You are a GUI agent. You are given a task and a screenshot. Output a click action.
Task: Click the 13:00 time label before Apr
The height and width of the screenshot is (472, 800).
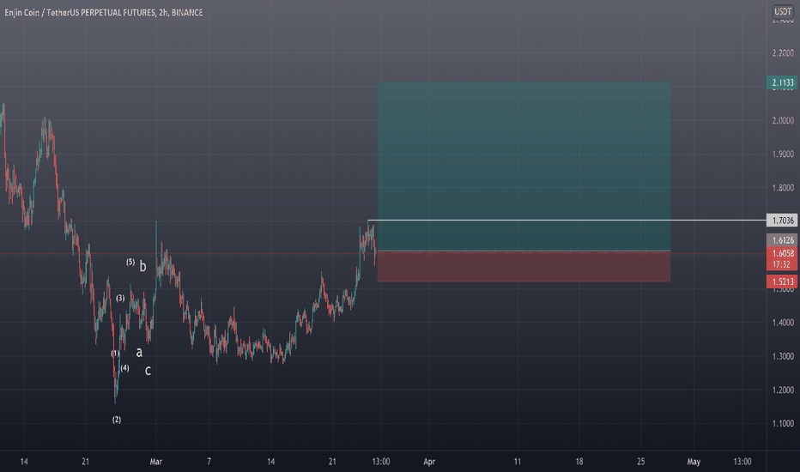click(380, 462)
